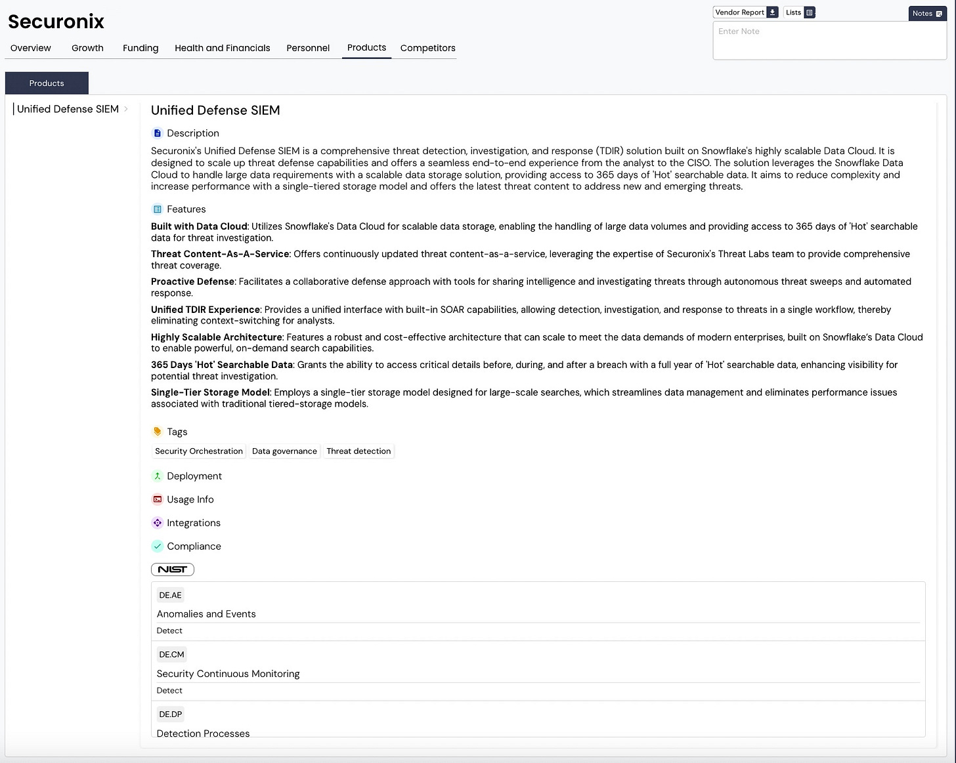The image size is (956, 763).
Task: Click the Vendor Report download icon
Action: pos(773,12)
